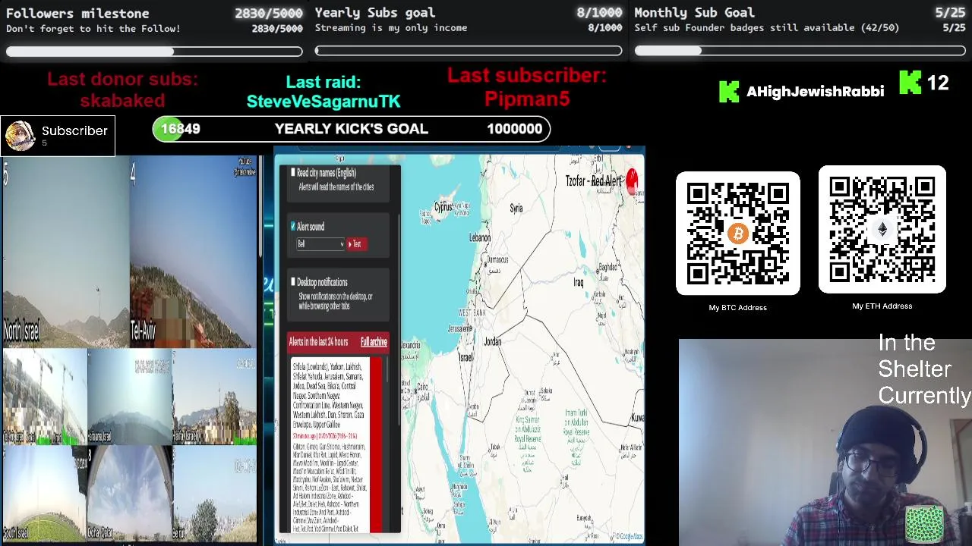The height and width of the screenshot is (546, 972).
Task: Click the Israel label on the map
Action: click(x=465, y=357)
